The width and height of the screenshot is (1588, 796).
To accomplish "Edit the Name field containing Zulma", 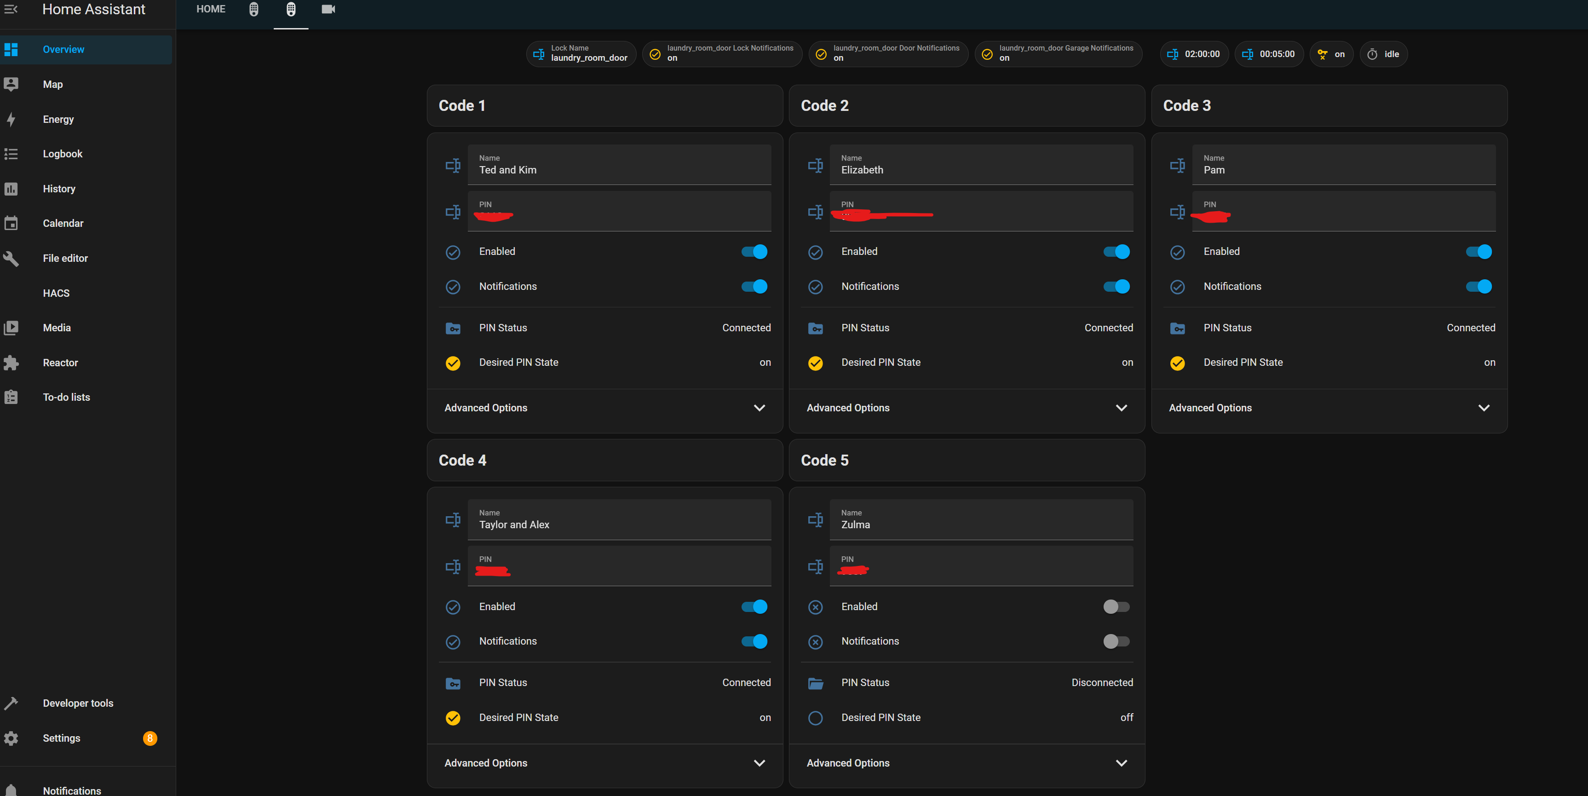I will 981,520.
